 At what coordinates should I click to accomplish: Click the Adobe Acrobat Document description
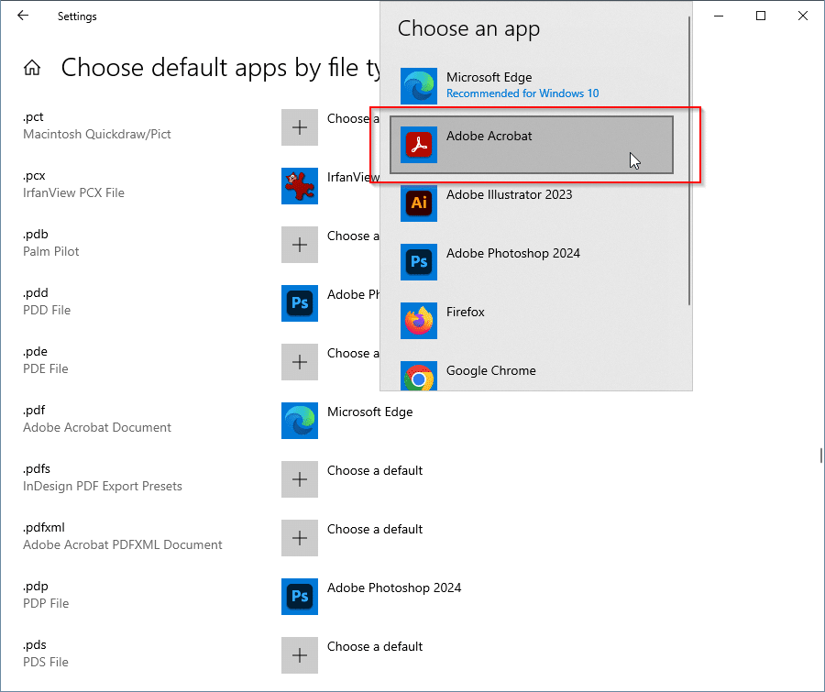(97, 427)
